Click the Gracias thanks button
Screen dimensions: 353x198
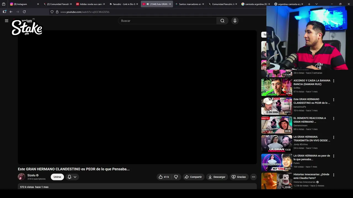point(239,177)
